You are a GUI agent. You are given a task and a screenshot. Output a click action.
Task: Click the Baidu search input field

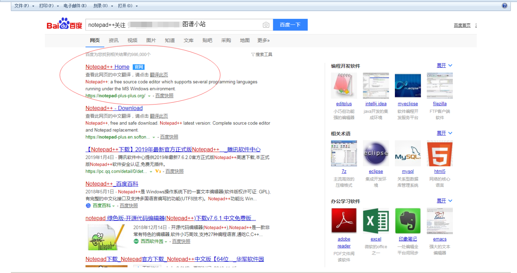click(179, 25)
